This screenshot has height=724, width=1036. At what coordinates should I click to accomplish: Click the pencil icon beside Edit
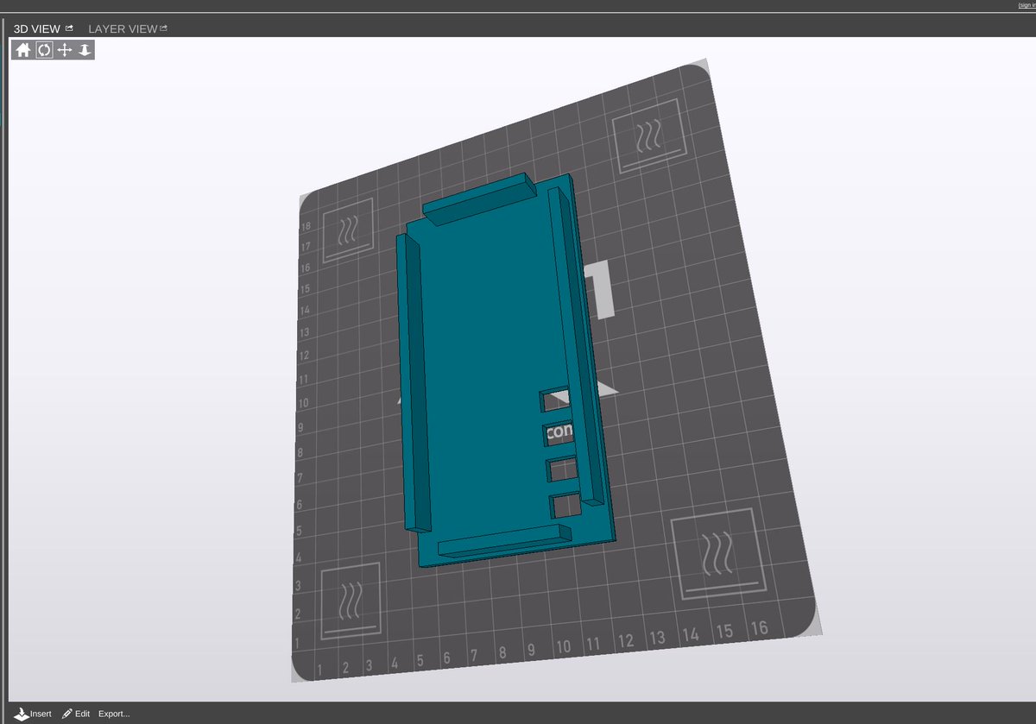click(x=66, y=714)
